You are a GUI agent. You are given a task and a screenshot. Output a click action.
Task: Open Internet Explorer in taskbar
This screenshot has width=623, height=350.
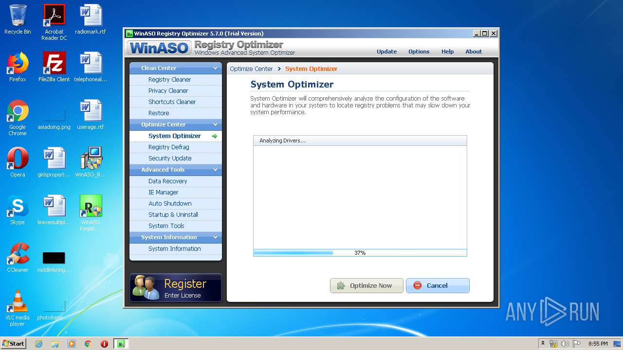pos(38,344)
